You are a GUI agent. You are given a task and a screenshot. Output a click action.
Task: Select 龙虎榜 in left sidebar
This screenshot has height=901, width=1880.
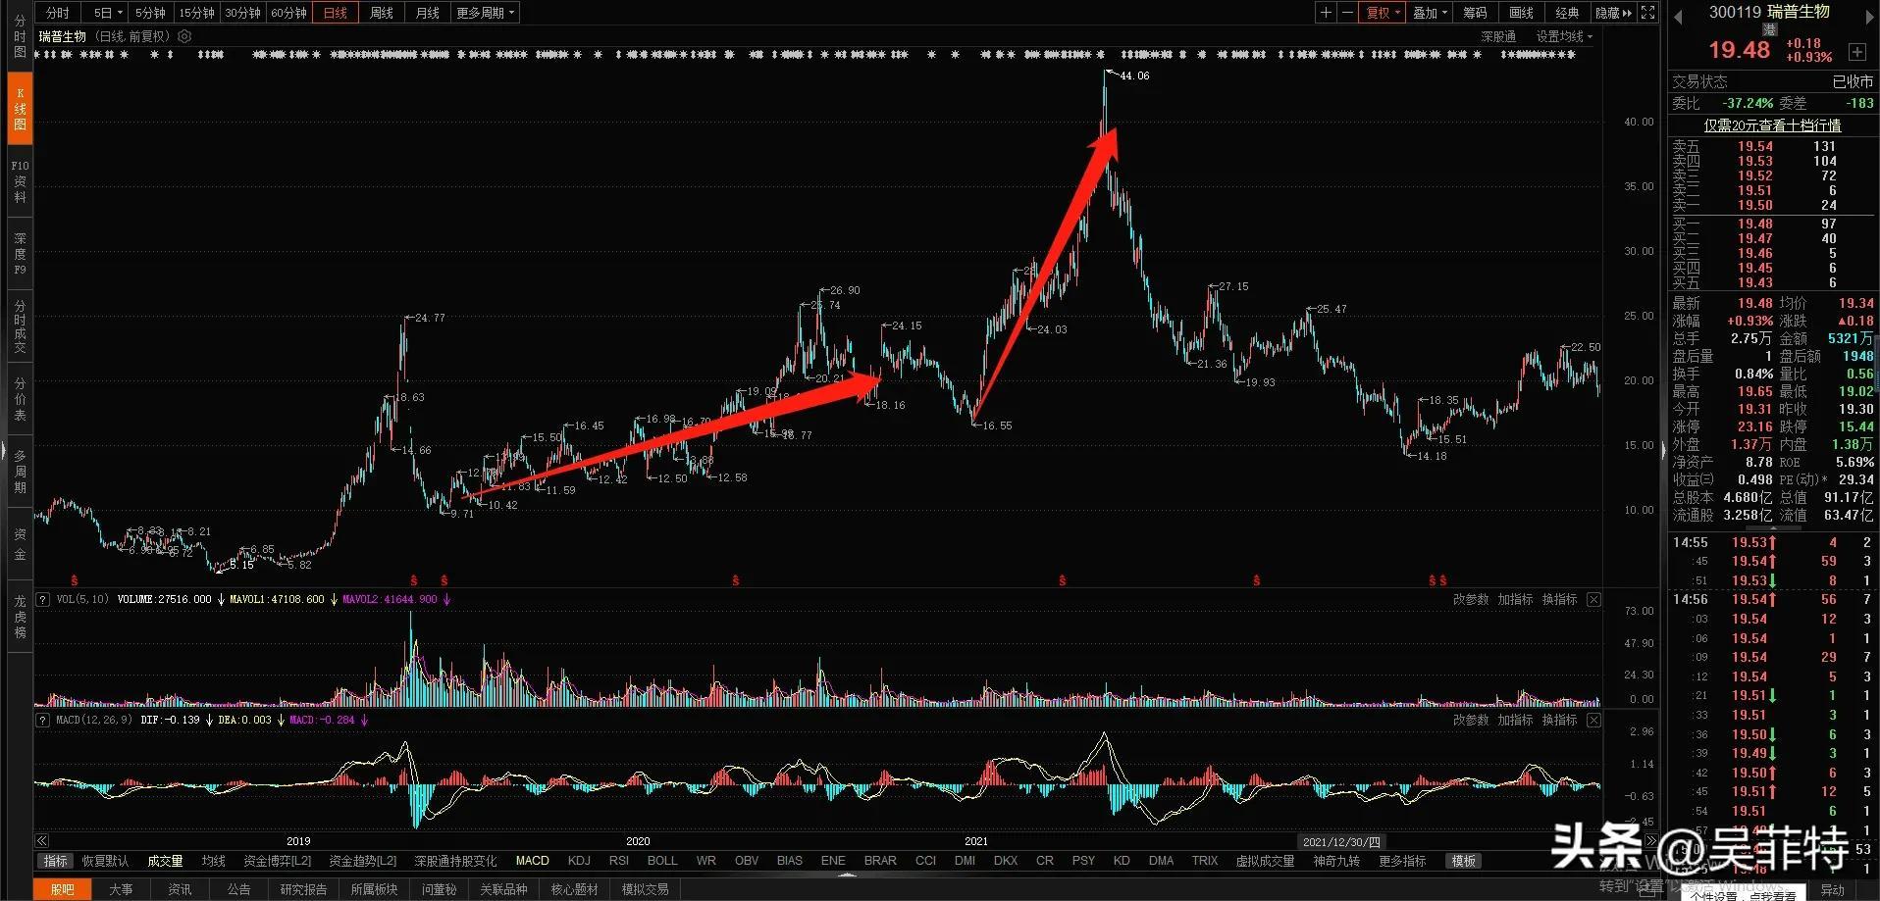point(20,617)
